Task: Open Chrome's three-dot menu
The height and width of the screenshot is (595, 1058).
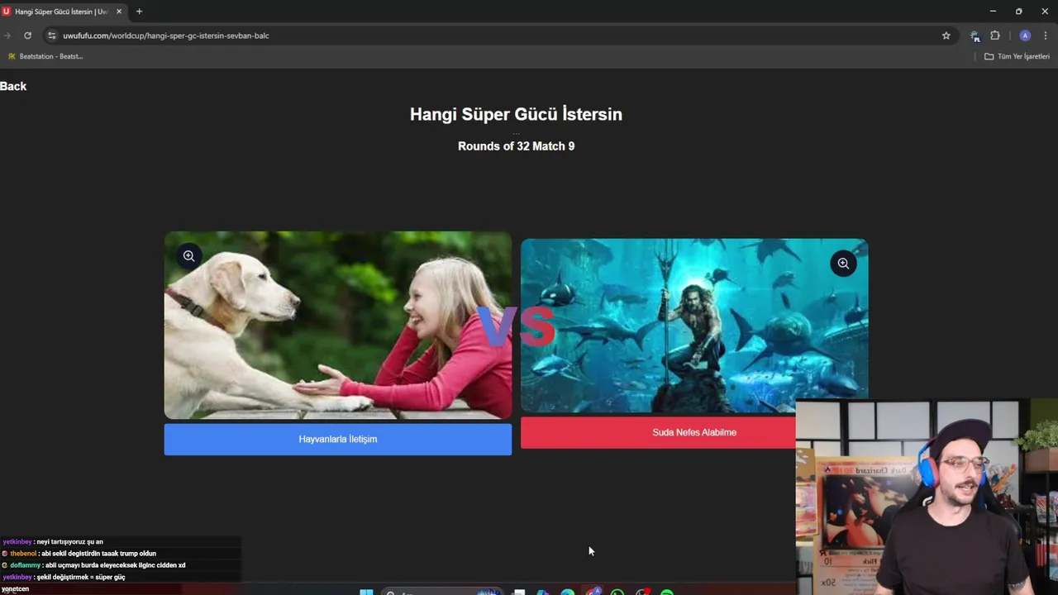Action: click(1046, 36)
